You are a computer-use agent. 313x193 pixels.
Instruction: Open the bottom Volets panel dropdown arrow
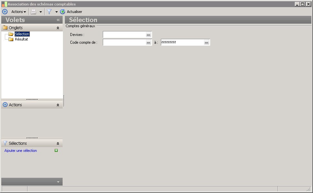58,182
